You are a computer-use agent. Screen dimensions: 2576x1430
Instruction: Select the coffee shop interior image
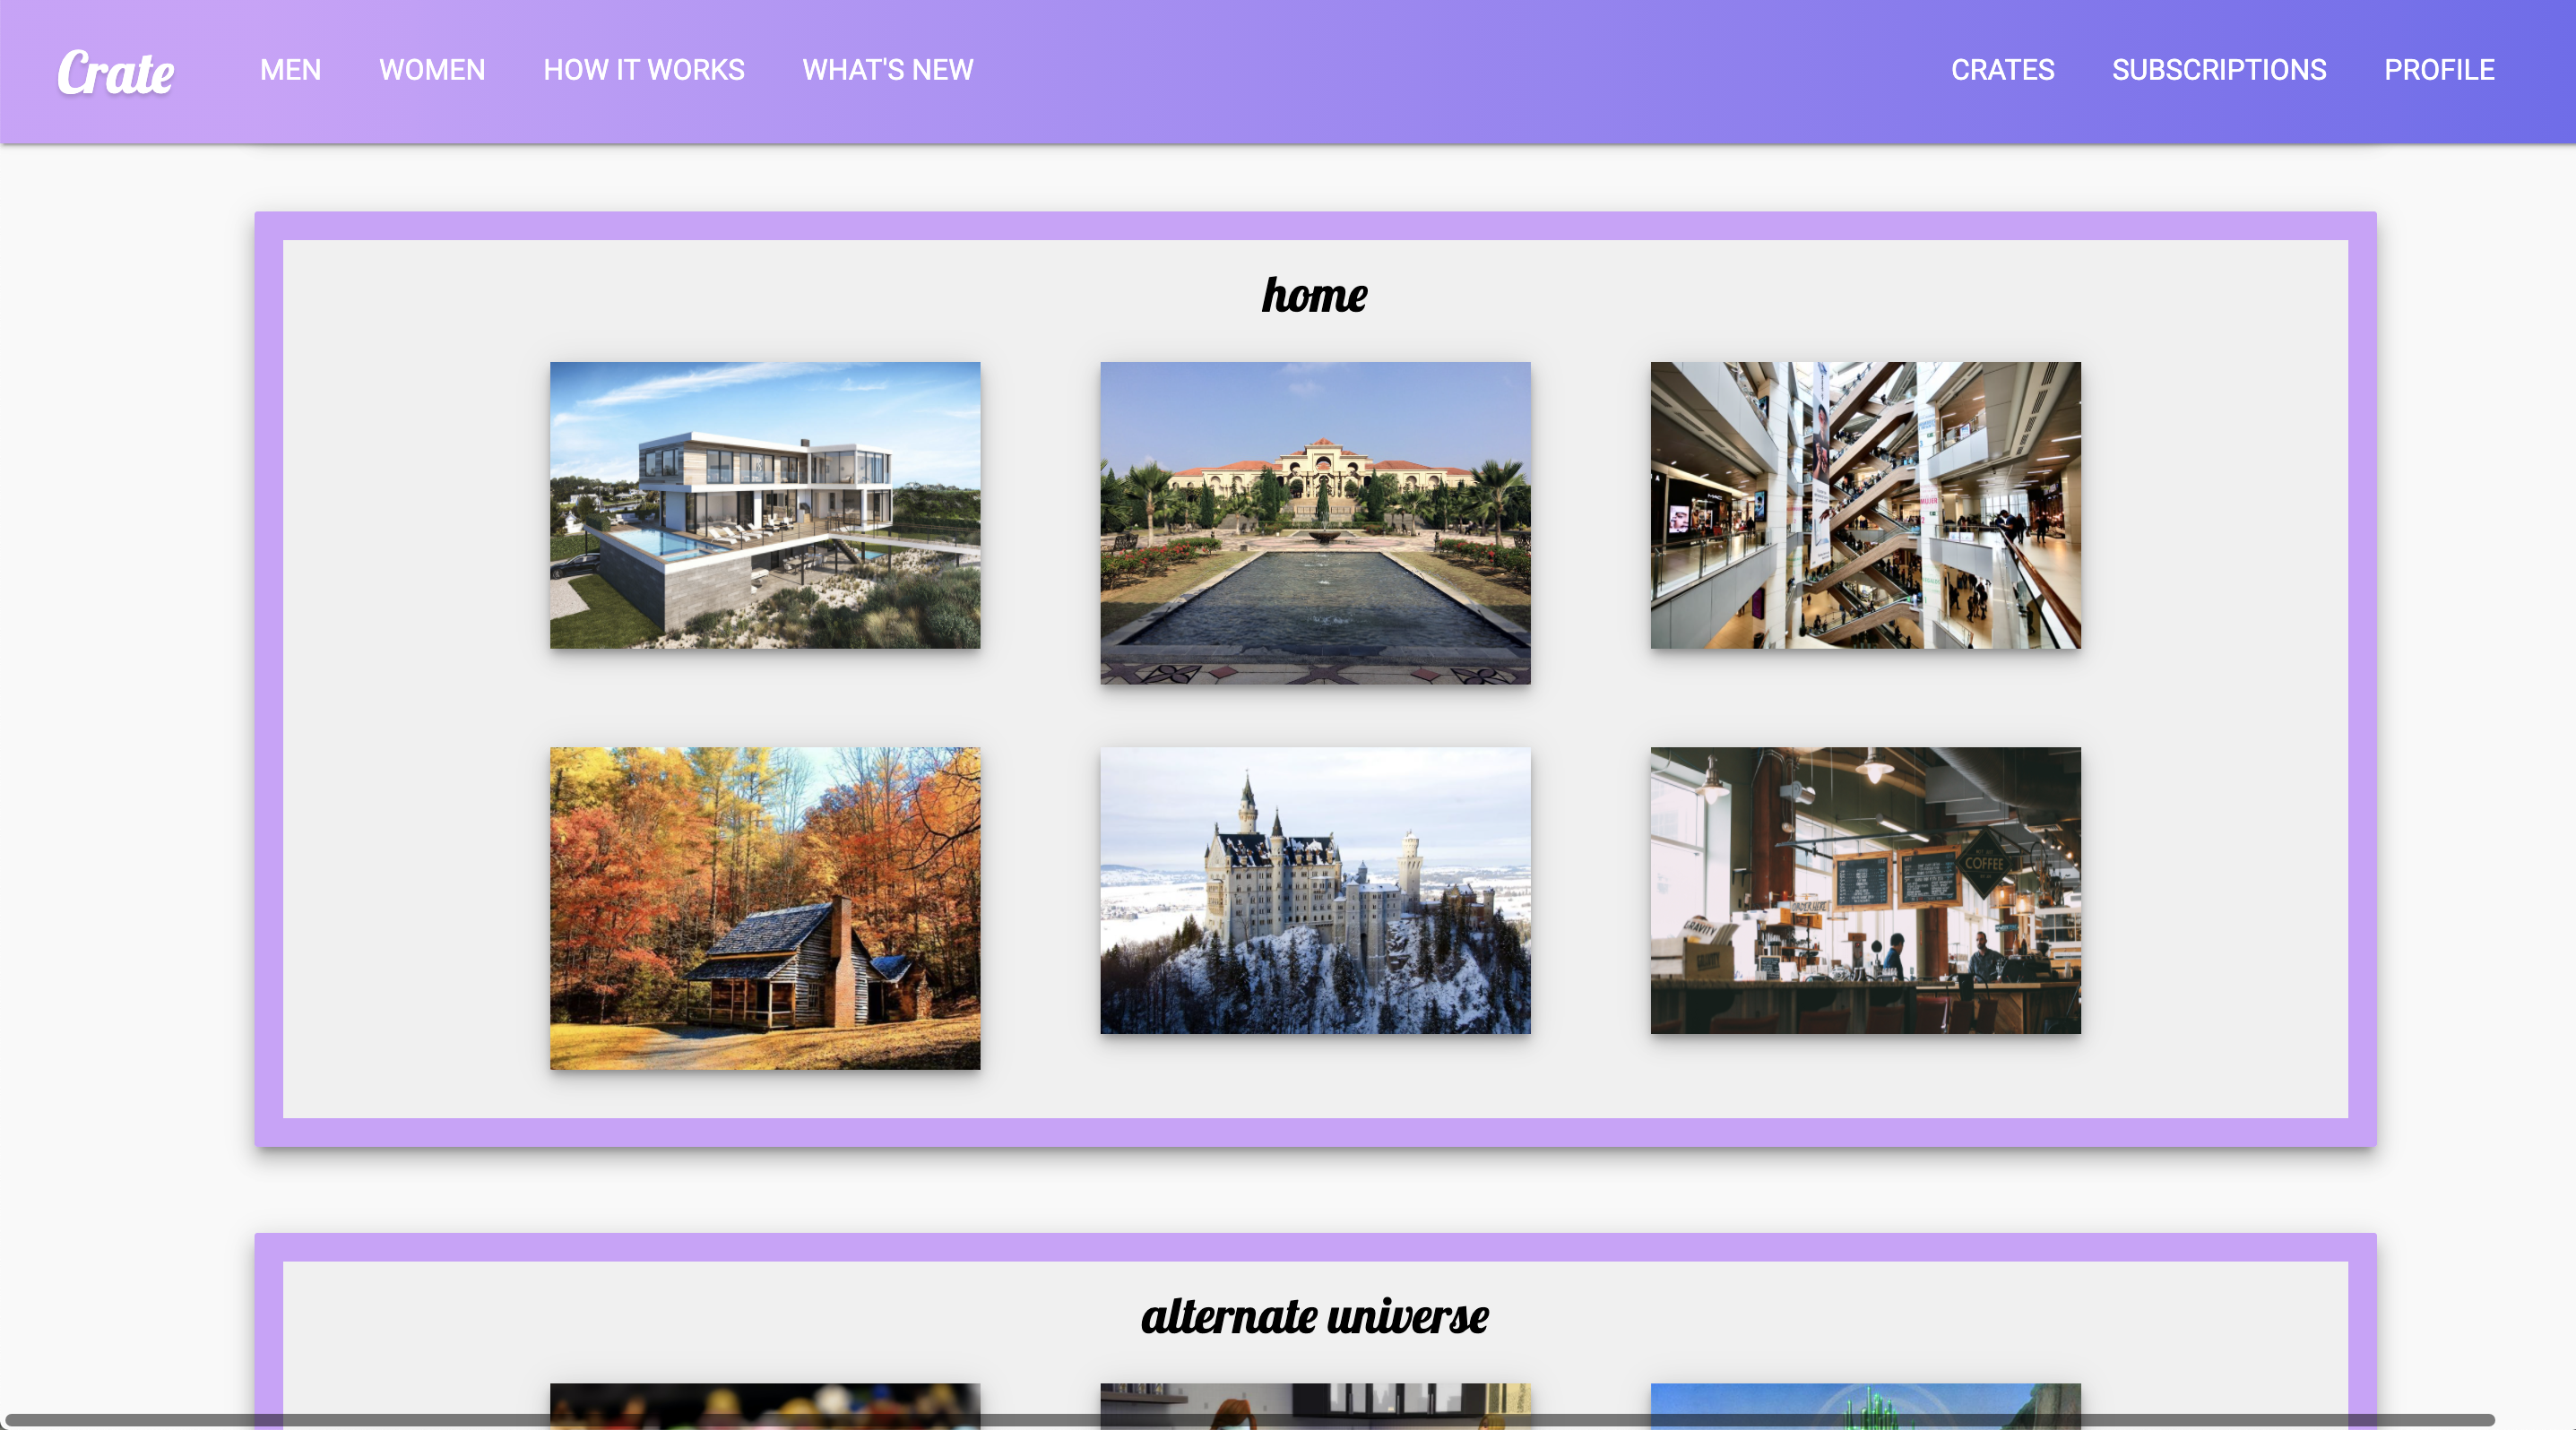[x=1865, y=891]
